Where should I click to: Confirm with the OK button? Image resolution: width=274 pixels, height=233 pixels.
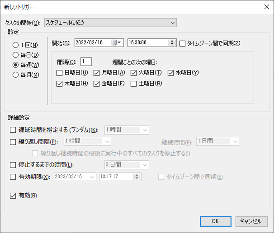pyautogui.click(x=216, y=221)
